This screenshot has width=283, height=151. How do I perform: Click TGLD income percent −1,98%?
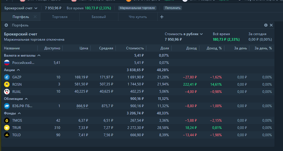(x=216, y=135)
